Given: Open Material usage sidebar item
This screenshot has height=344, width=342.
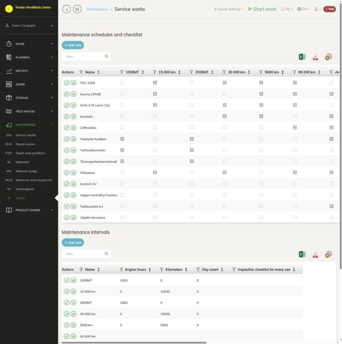Looking at the screenshot, I should tap(26, 171).
